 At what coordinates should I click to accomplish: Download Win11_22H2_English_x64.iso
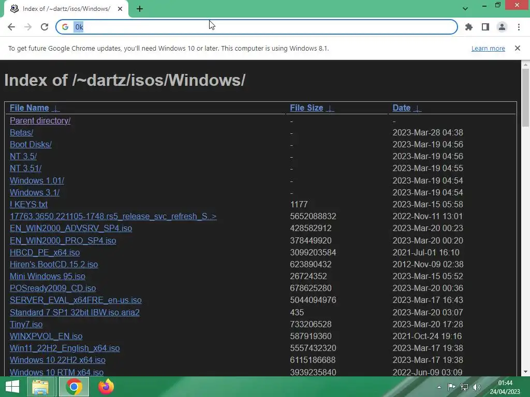pyautogui.click(x=65, y=348)
